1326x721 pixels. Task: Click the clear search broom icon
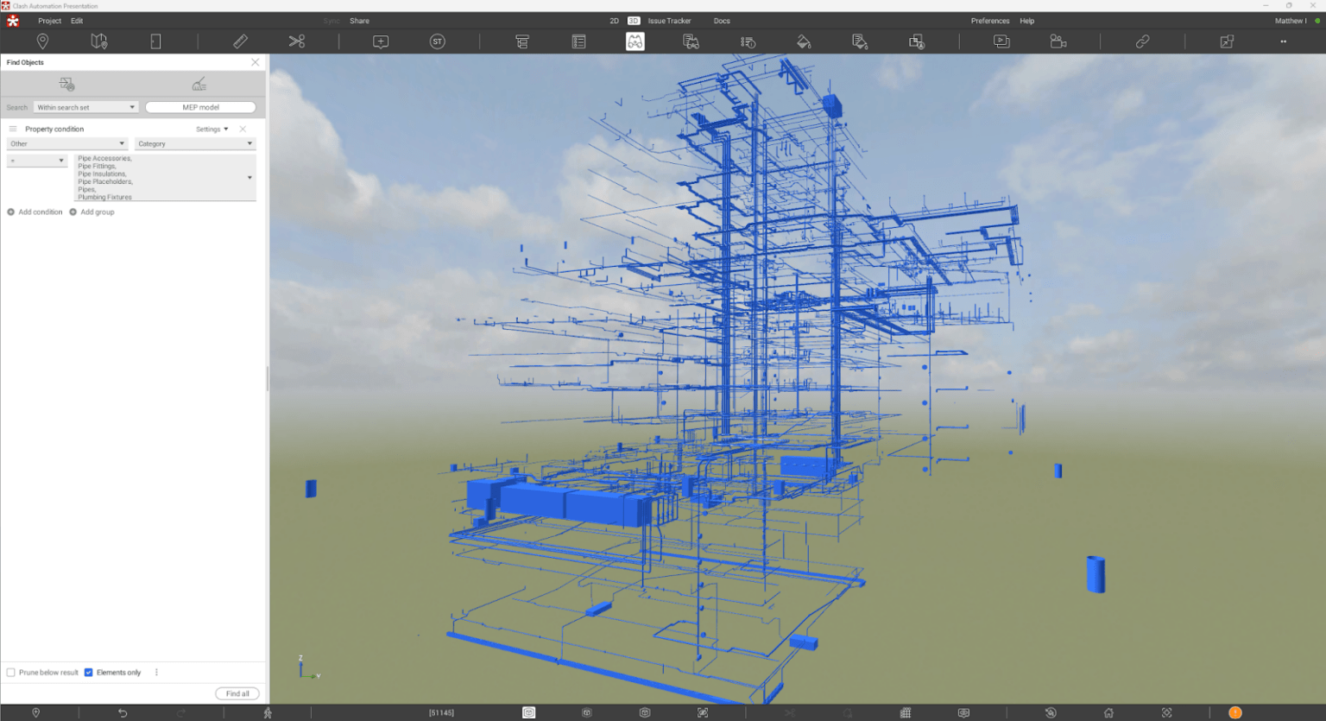[199, 84]
